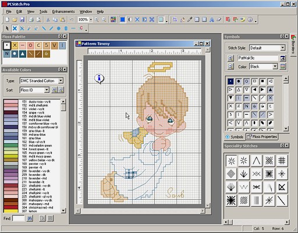This screenshot has height=233, width=298.
Task: Select the hash grid speciality stitch
Action: coord(282,161)
